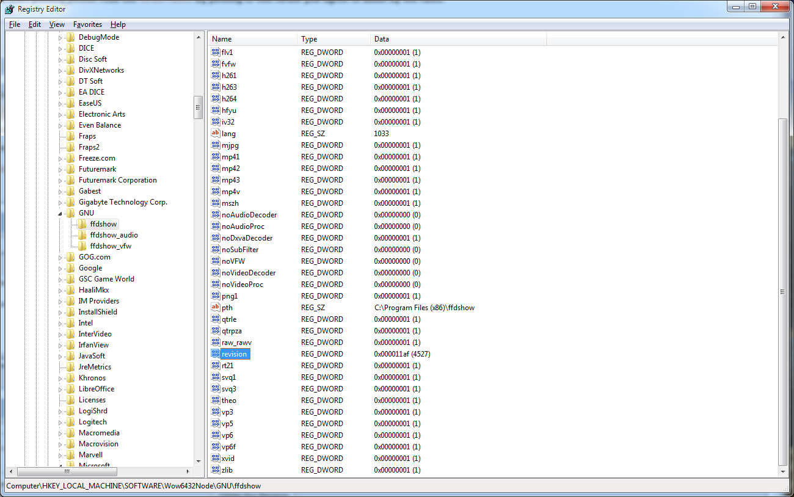794x497 pixels.
Task: Expand the Macromedia key
Action: 60,433
